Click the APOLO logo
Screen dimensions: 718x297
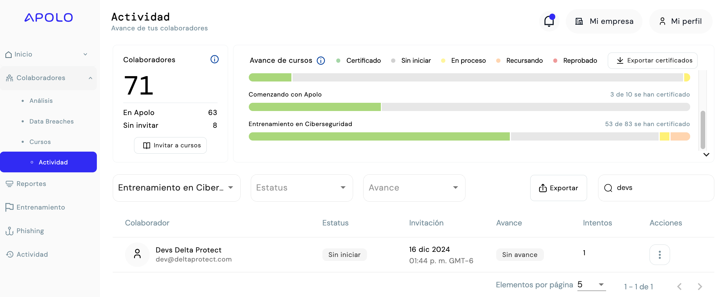coord(49,18)
